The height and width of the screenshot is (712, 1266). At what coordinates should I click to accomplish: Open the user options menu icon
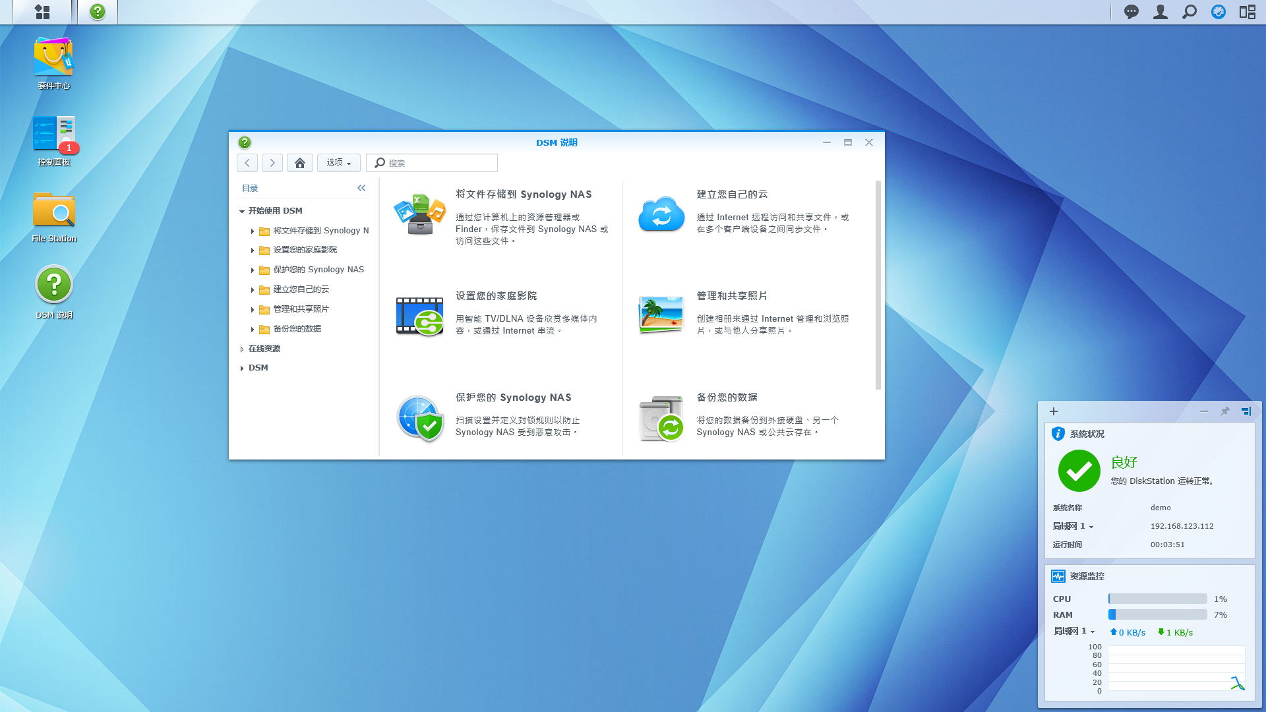1160,11
